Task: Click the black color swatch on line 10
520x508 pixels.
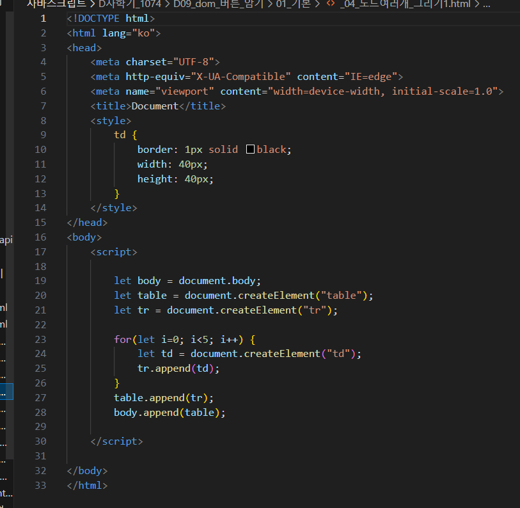Action: point(250,149)
